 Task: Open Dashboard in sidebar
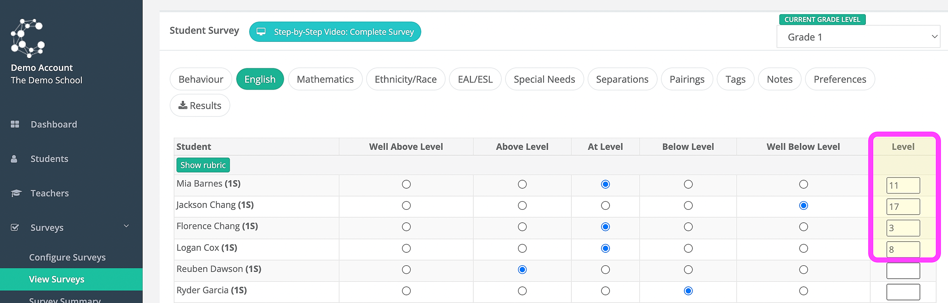pyautogui.click(x=54, y=124)
